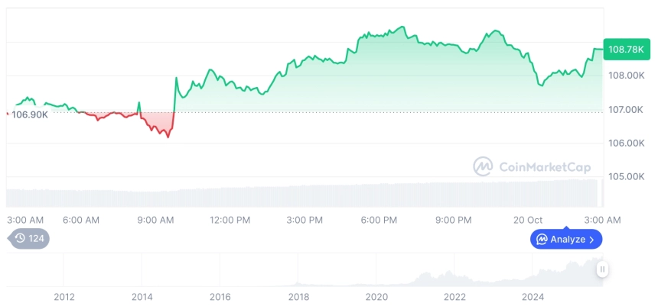The image size is (658, 306).
Task: Click the pause-style range handle icon
Action: pos(603,269)
